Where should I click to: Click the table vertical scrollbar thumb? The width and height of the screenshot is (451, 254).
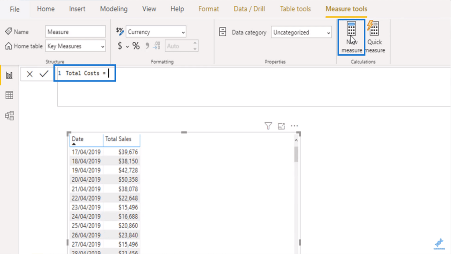point(296,154)
